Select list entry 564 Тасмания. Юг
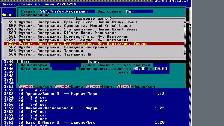 click(x=94, y=54)
